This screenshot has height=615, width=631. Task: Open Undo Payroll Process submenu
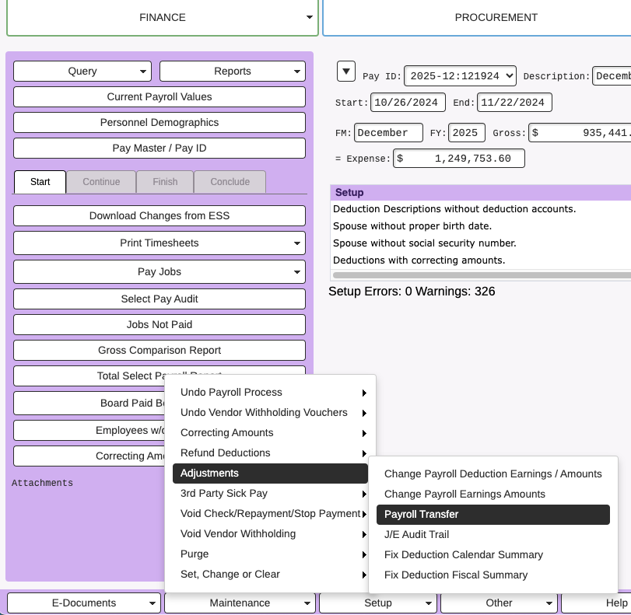(x=271, y=393)
